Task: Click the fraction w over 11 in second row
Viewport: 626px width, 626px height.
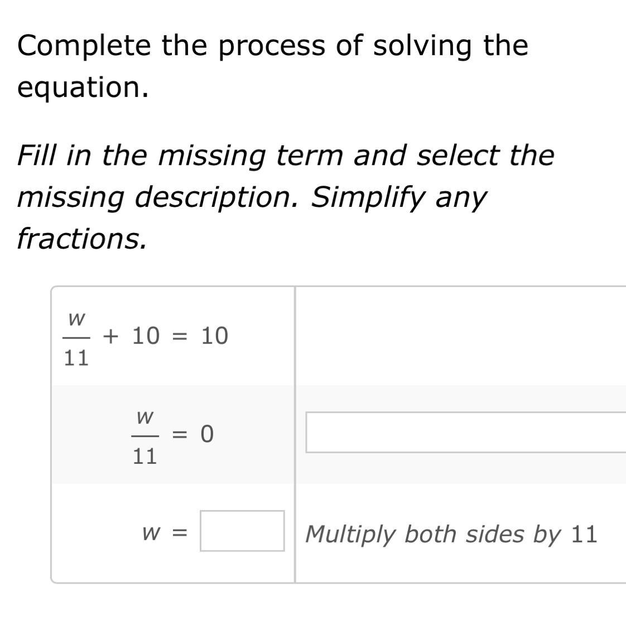Action: [x=145, y=436]
